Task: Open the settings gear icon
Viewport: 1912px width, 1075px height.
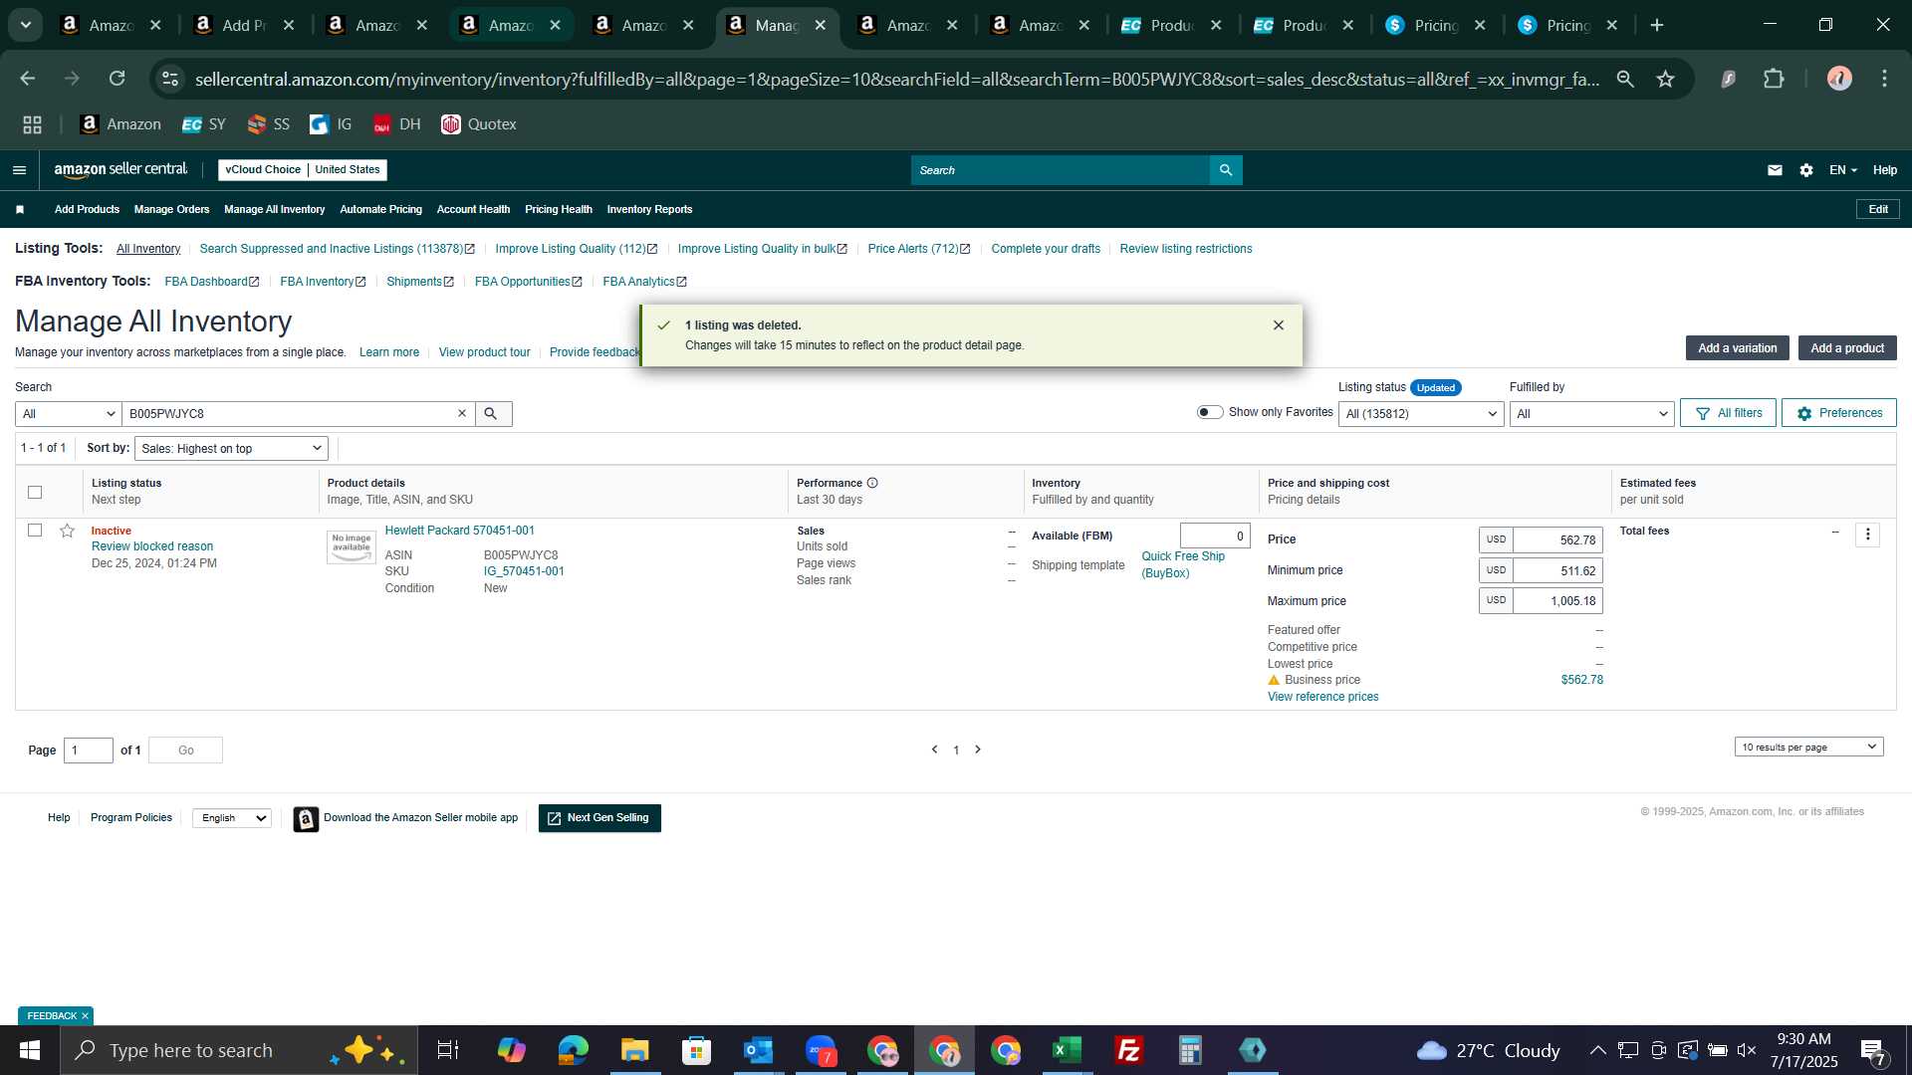Action: 1806,170
